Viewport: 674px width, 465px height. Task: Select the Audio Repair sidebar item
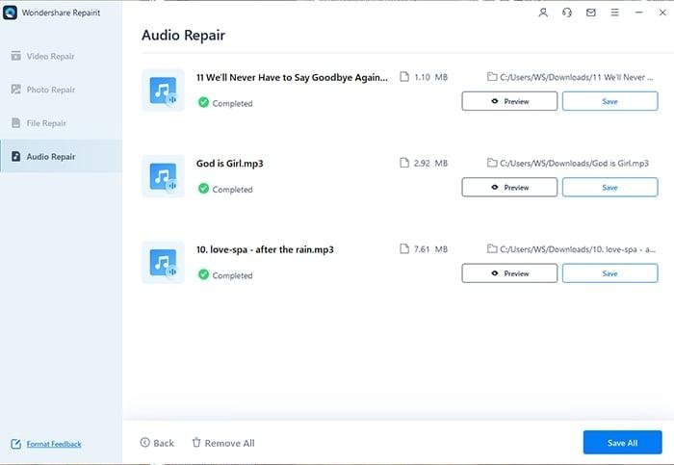[61, 156]
